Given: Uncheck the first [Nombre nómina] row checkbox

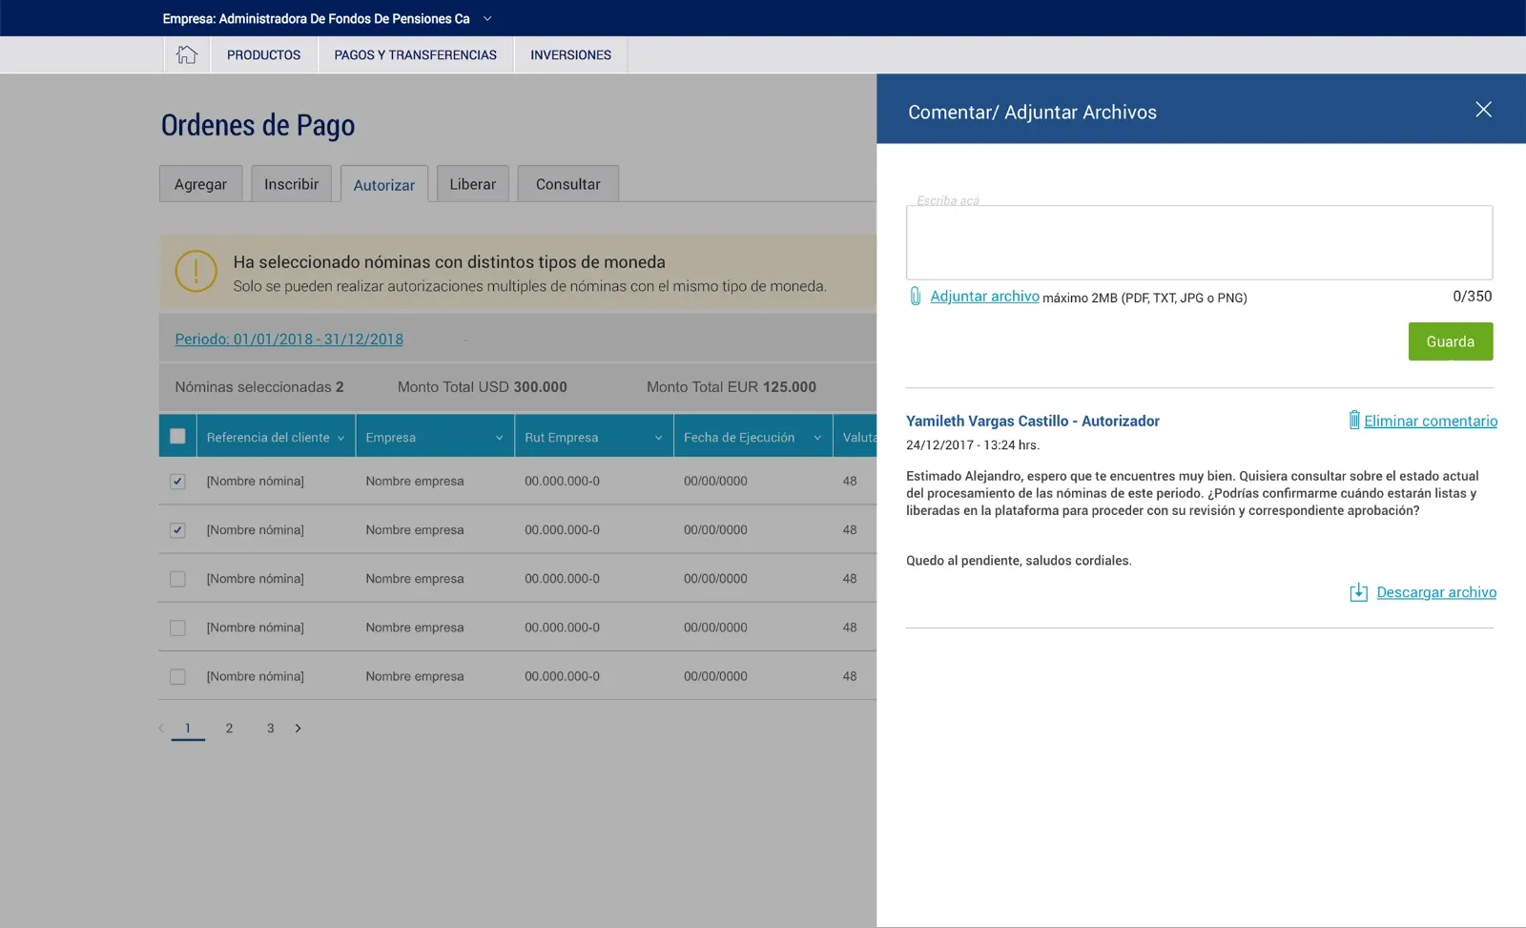Looking at the screenshot, I should (x=177, y=482).
